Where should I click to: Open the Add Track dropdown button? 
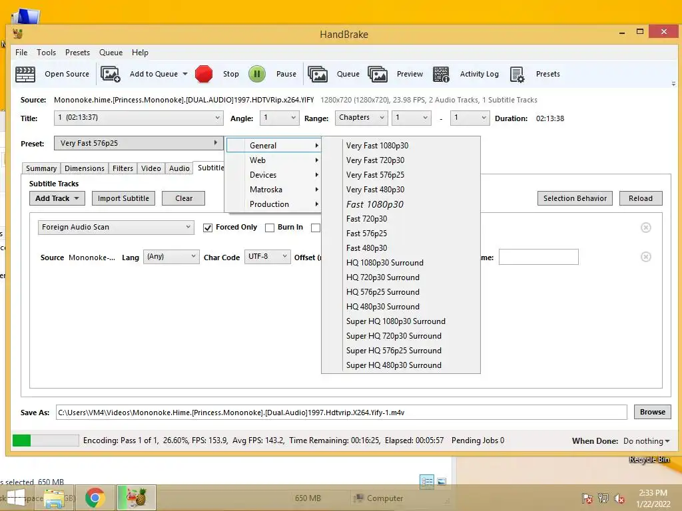pyautogui.click(x=57, y=198)
